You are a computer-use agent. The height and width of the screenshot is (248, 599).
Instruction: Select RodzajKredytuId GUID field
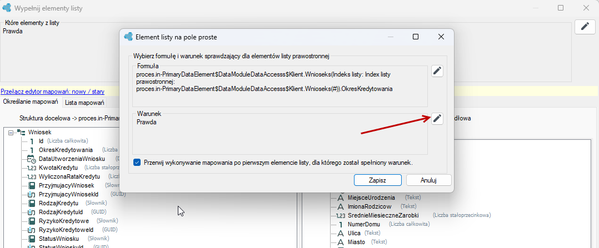pyautogui.click(x=61, y=212)
